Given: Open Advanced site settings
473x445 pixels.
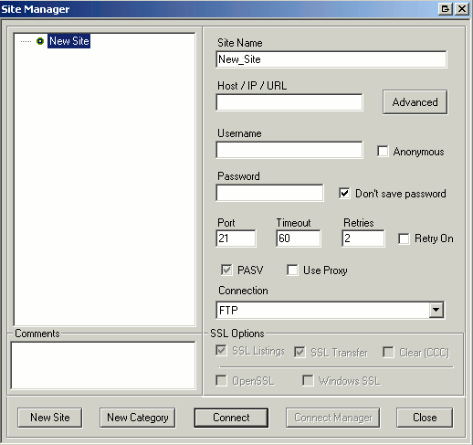Looking at the screenshot, I should coord(415,102).
